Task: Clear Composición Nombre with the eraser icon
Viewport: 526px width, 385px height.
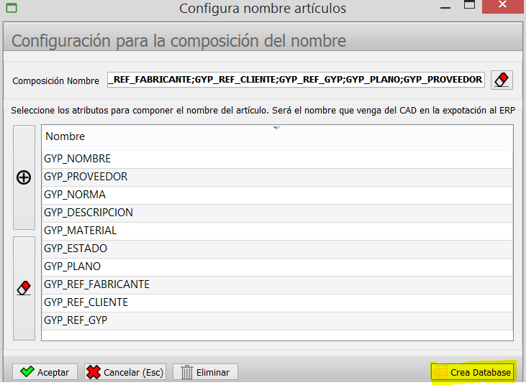Action: click(502, 80)
